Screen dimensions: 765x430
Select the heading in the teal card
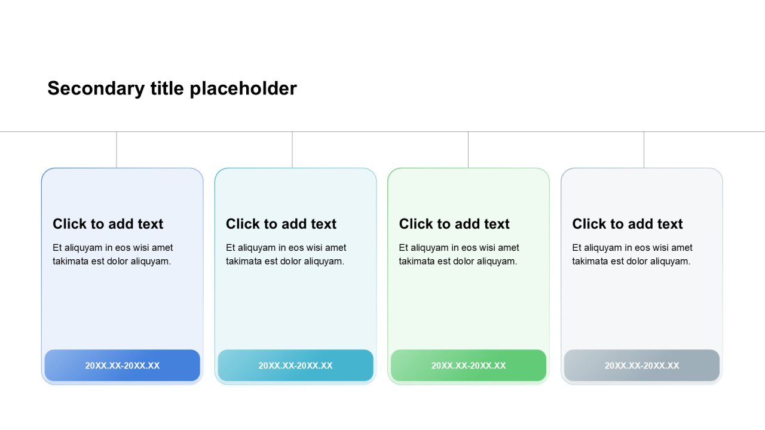click(281, 224)
